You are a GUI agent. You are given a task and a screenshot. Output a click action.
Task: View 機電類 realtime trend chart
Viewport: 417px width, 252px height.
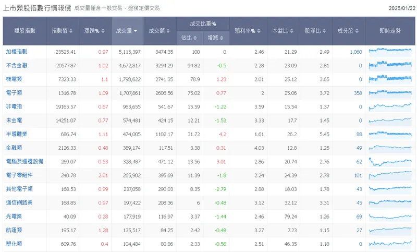390,79
